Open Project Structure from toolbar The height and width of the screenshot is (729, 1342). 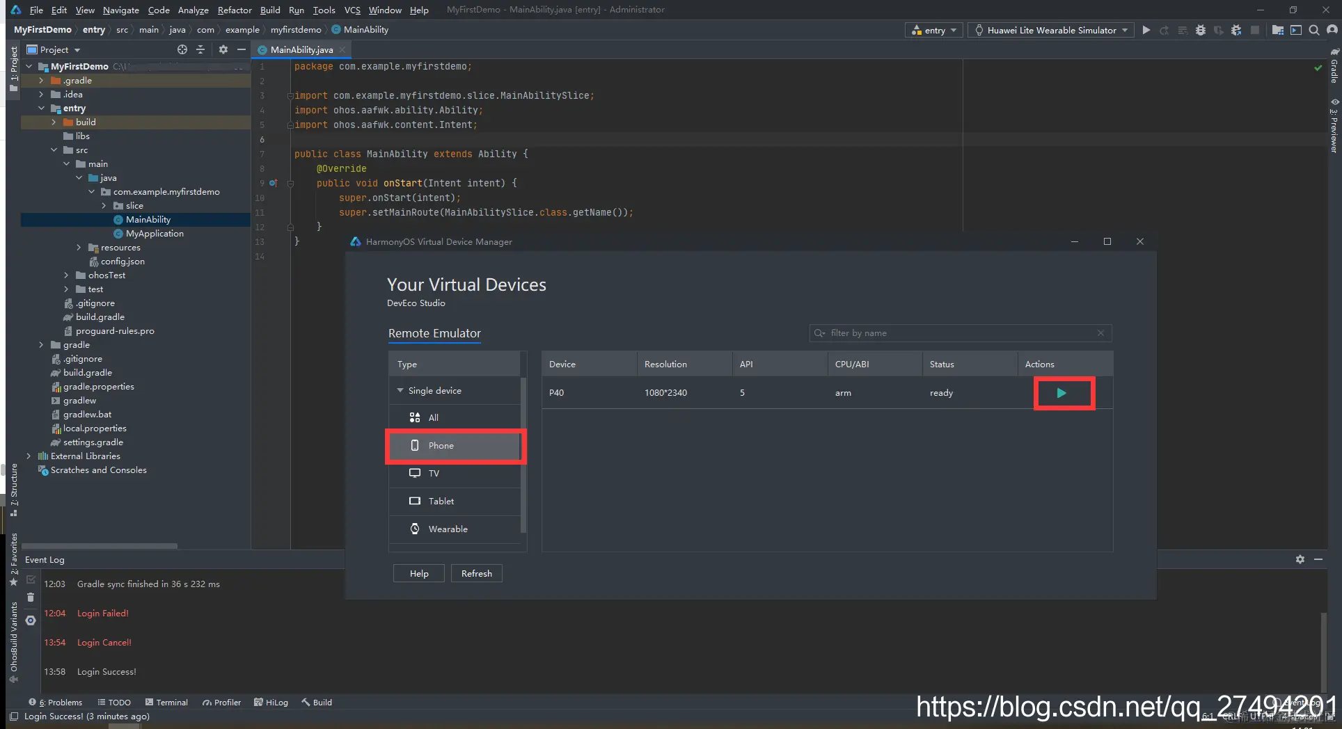pos(1278,30)
